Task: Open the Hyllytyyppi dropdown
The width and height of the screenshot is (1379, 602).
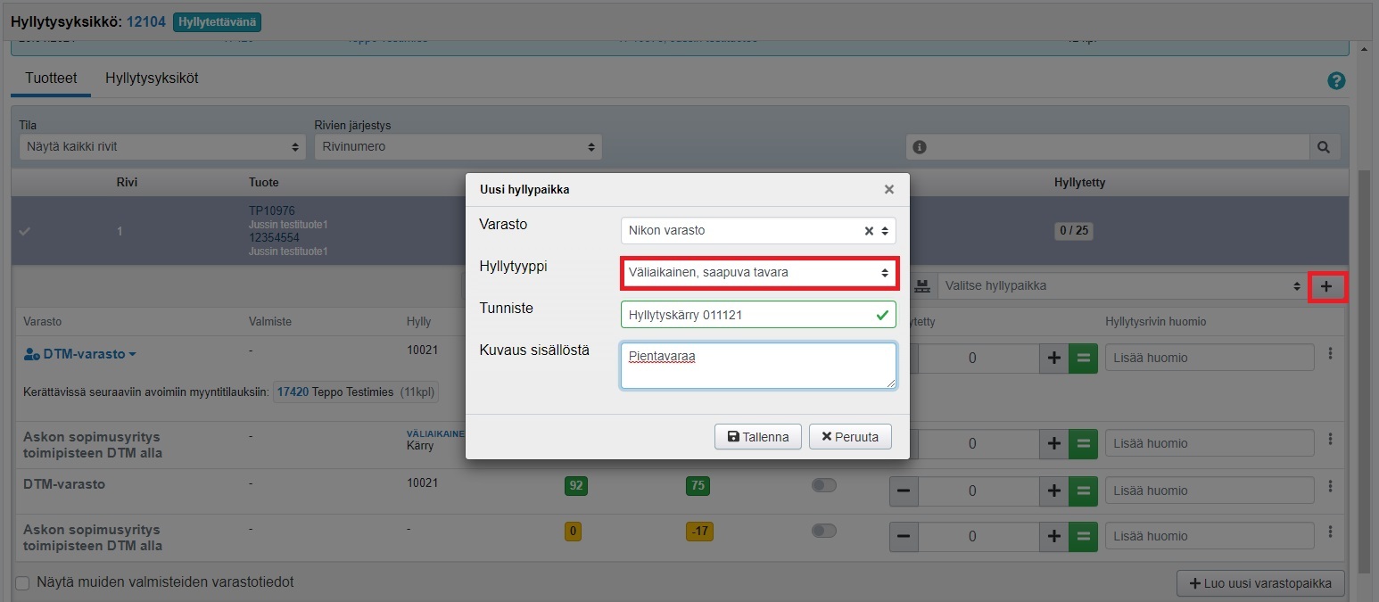Action: [758, 273]
